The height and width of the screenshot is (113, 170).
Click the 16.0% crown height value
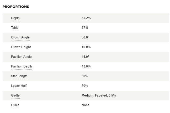point(86,47)
